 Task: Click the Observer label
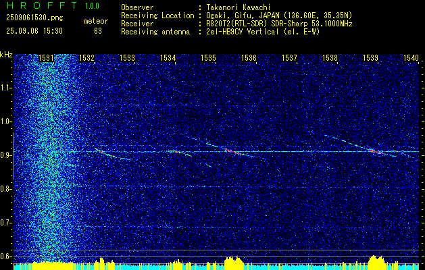tap(137, 7)
